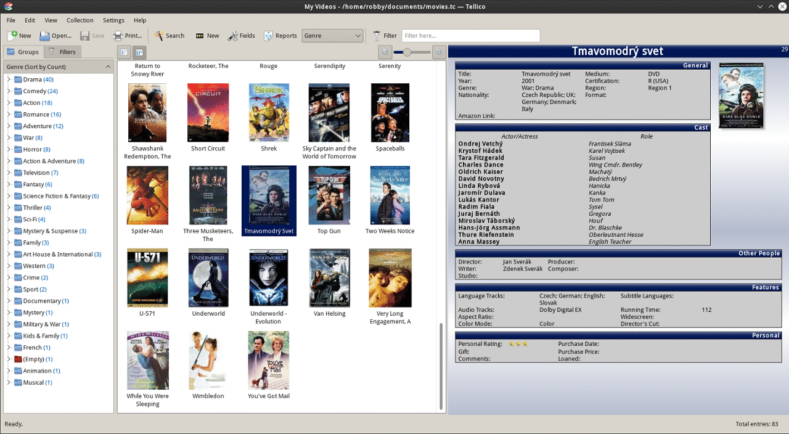
Task: Open the Collection menu
Action: (x=80, y=20)
